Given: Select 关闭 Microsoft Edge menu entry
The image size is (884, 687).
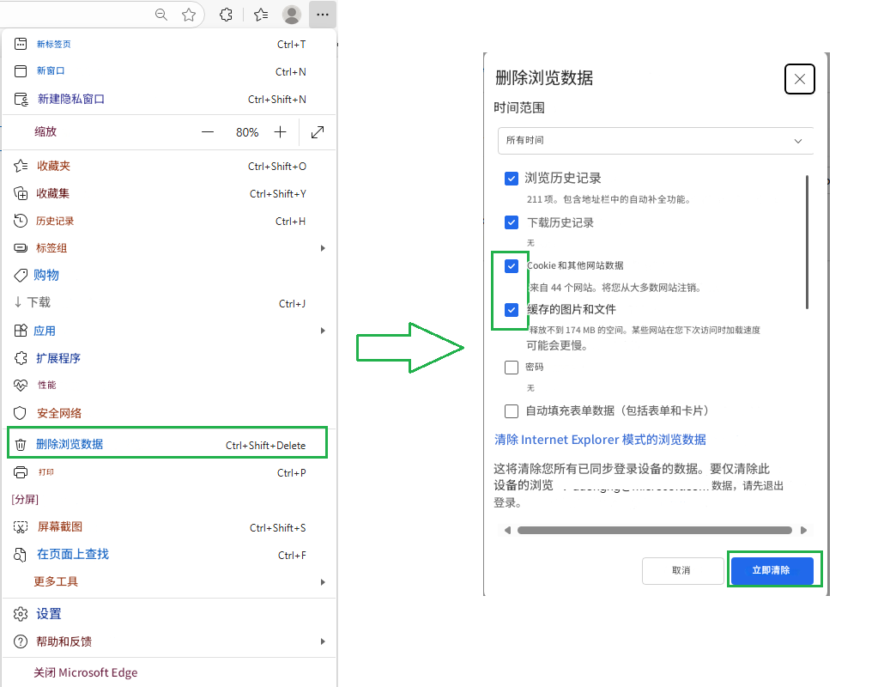Looking at the screenshot, I should tap(168, 672).
